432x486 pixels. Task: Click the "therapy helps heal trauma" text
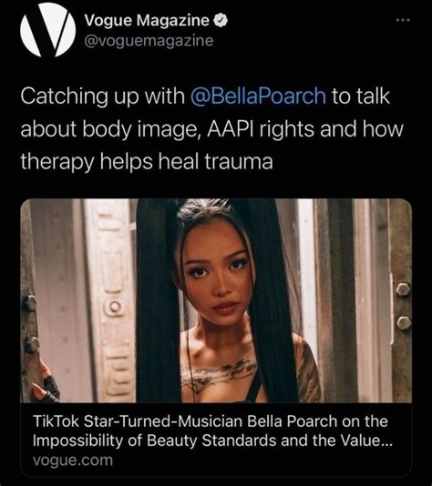tap(147, 162)
